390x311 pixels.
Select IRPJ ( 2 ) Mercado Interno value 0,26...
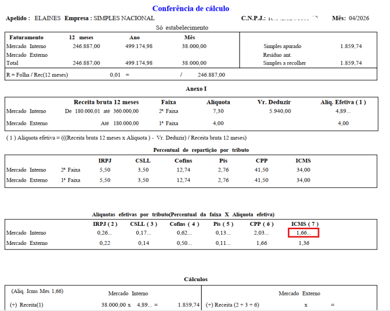click(x=105, y=233)
